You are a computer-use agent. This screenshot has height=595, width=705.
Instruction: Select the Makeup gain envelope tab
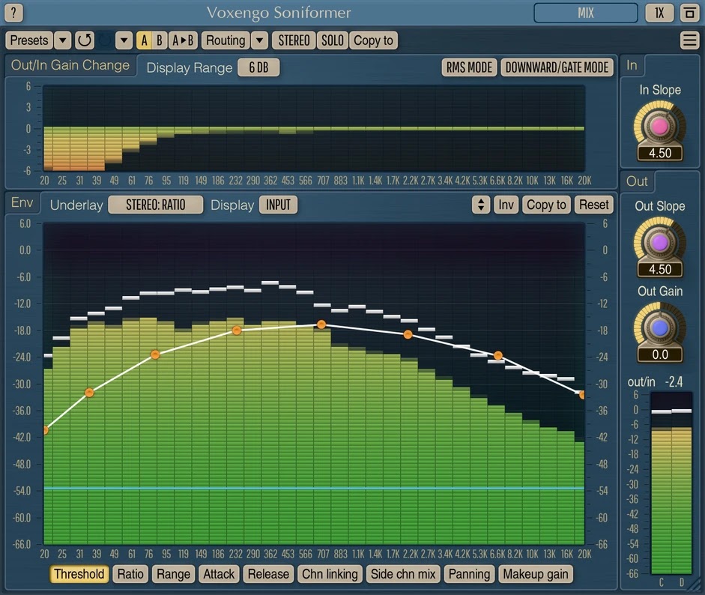coord(536,574)
